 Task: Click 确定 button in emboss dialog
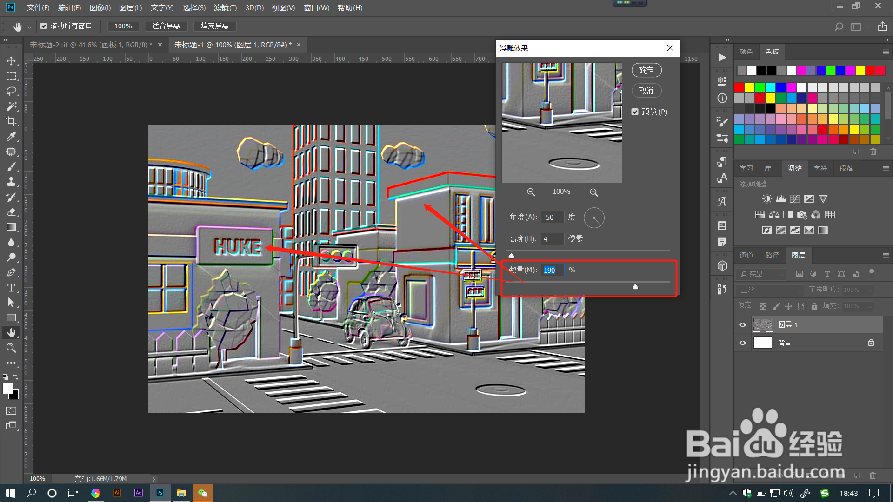pos(646,70)
